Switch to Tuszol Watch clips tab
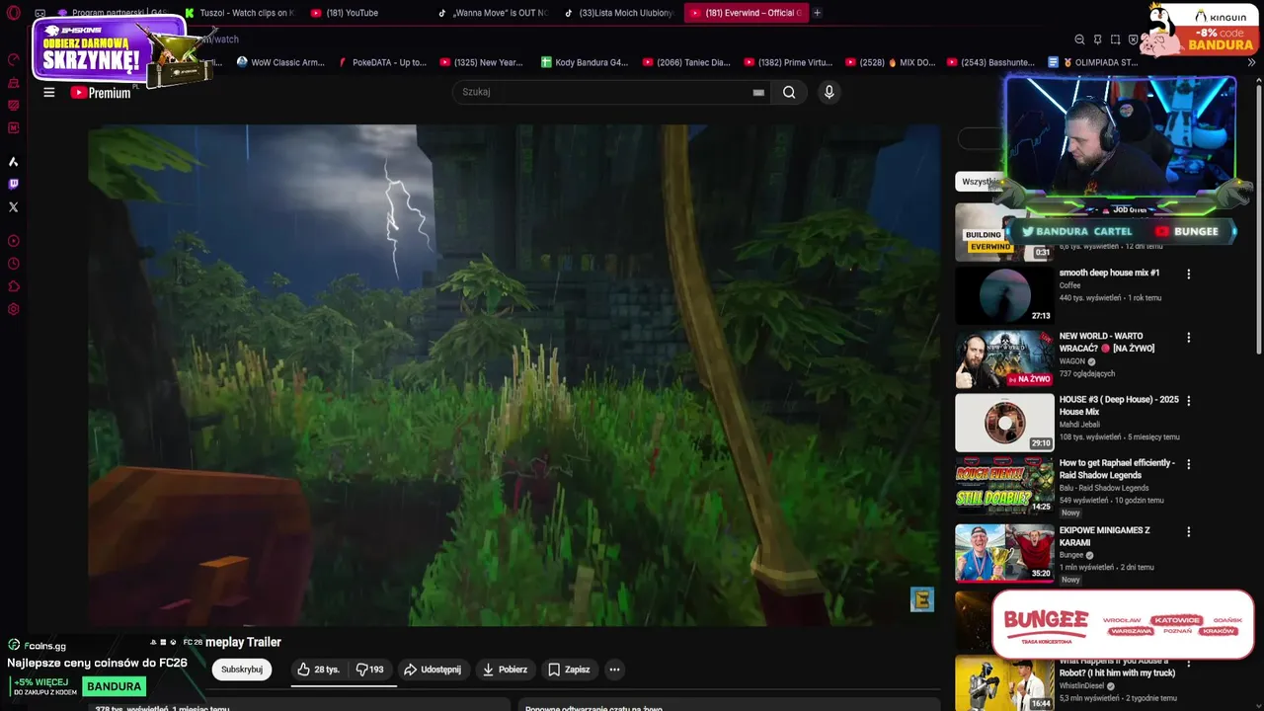This screenshot has height=711, width=1264. click(240, 13)
